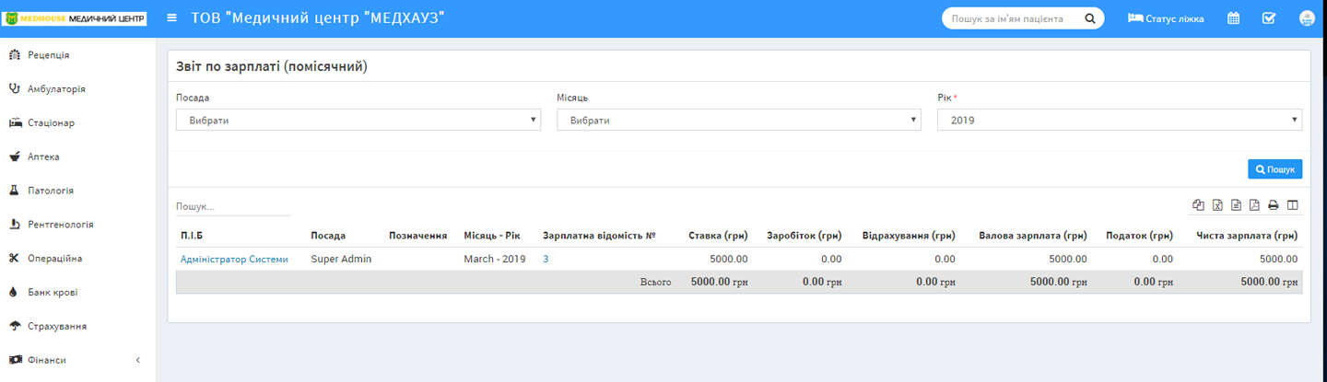Viewport: 1327px width, 382px height.
Task: Sort by Ставка (грн) column header
Action: (x=719, y=236)
